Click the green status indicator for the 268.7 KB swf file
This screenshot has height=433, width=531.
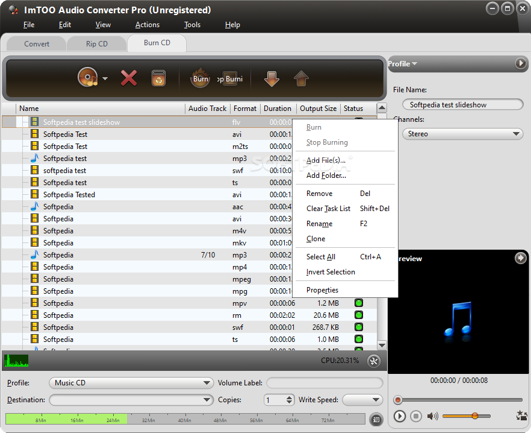tap(359, 327)
